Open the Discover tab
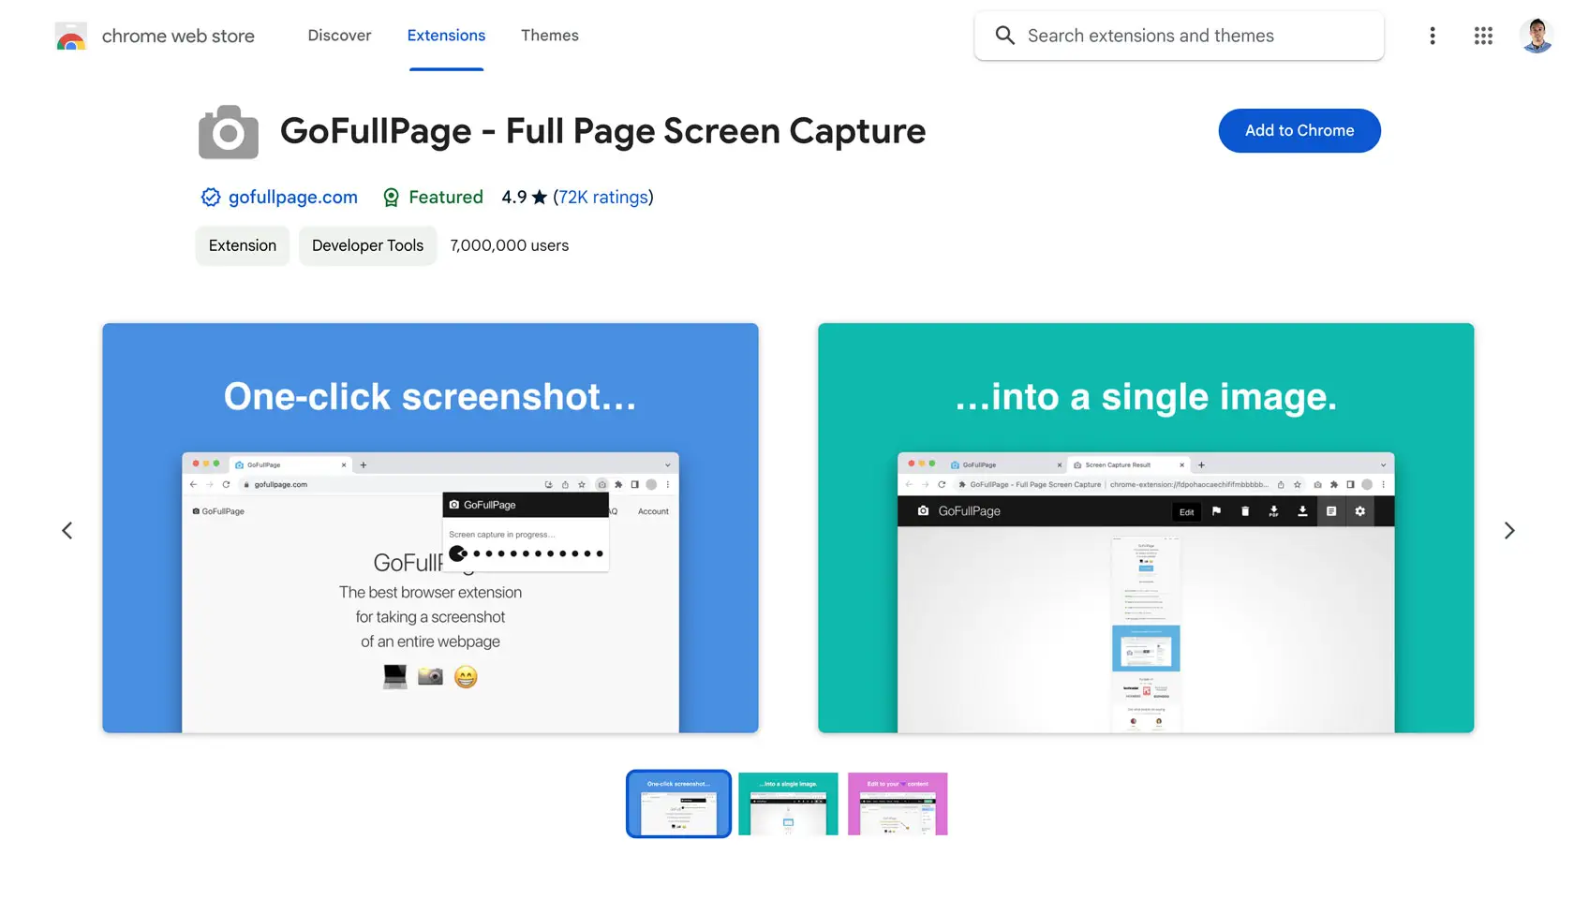The height and width of the screenshot is (899, 1574). (339, 36)
